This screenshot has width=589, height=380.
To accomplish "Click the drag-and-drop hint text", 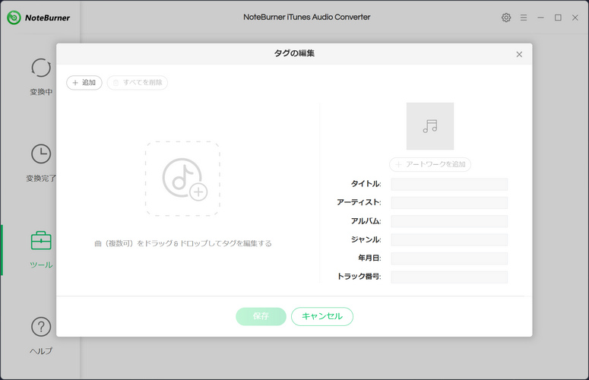I will (x=183, y=243).
